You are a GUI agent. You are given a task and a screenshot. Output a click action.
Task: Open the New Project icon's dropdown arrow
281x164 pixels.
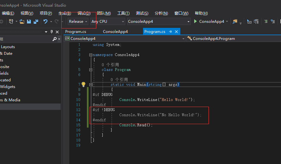coord(16,22)
